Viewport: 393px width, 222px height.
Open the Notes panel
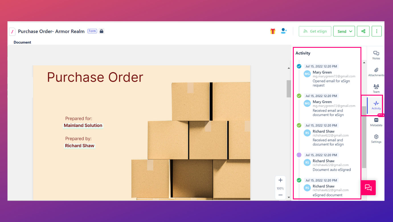(x=376, y=55)
